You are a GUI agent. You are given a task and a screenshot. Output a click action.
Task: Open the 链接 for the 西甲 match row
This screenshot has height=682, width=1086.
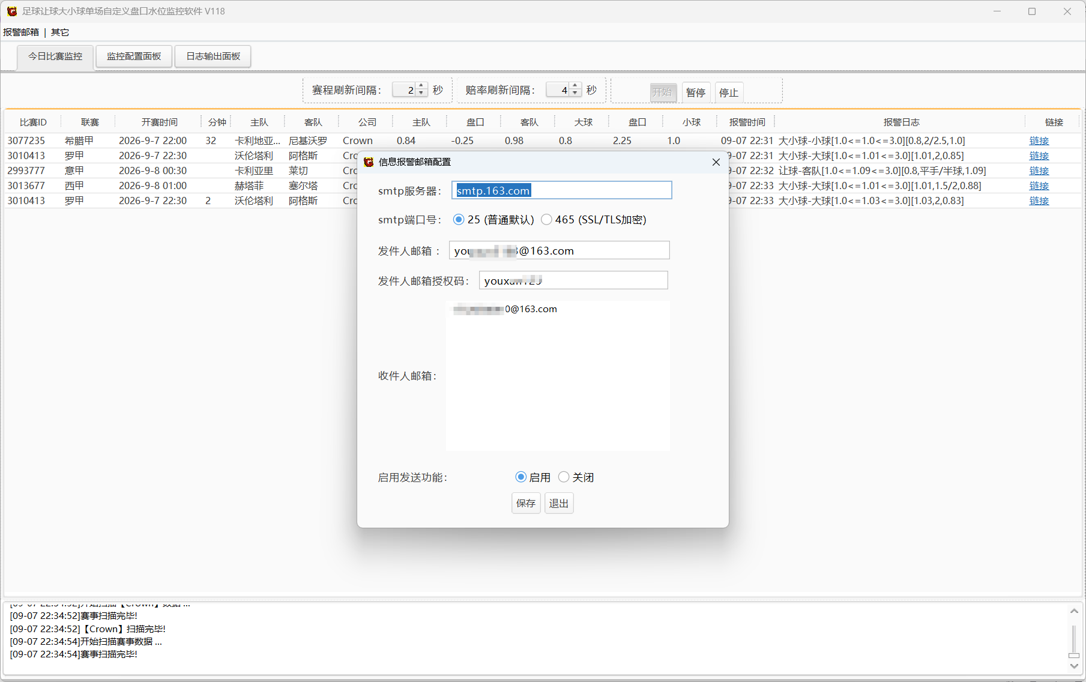[x=1039, y=186]
